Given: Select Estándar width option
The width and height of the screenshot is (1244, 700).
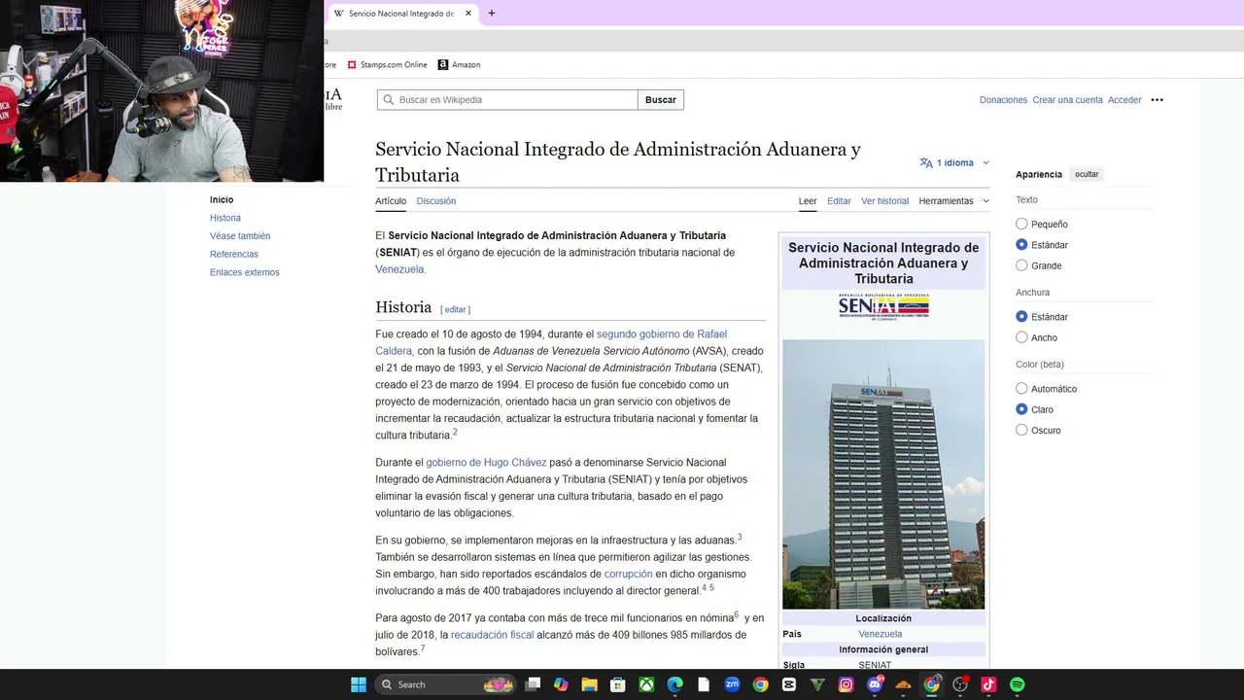Looking at the screenshot, I should click(1021, 316).
